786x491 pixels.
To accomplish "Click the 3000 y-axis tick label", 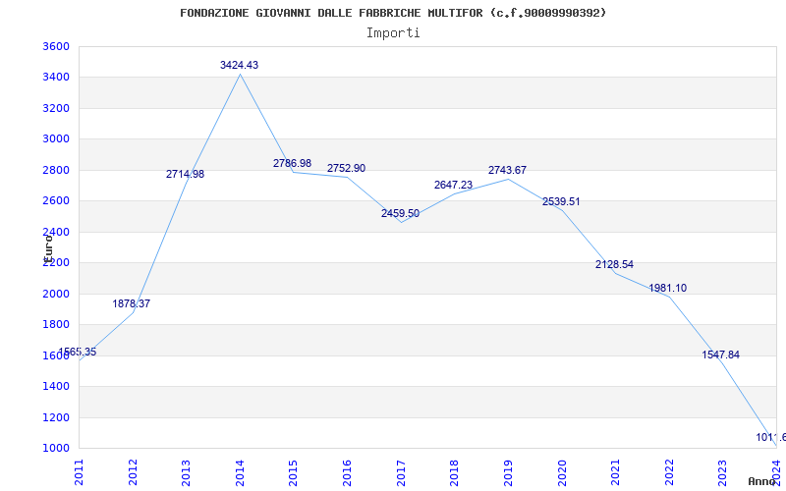I will click(56, 138).
